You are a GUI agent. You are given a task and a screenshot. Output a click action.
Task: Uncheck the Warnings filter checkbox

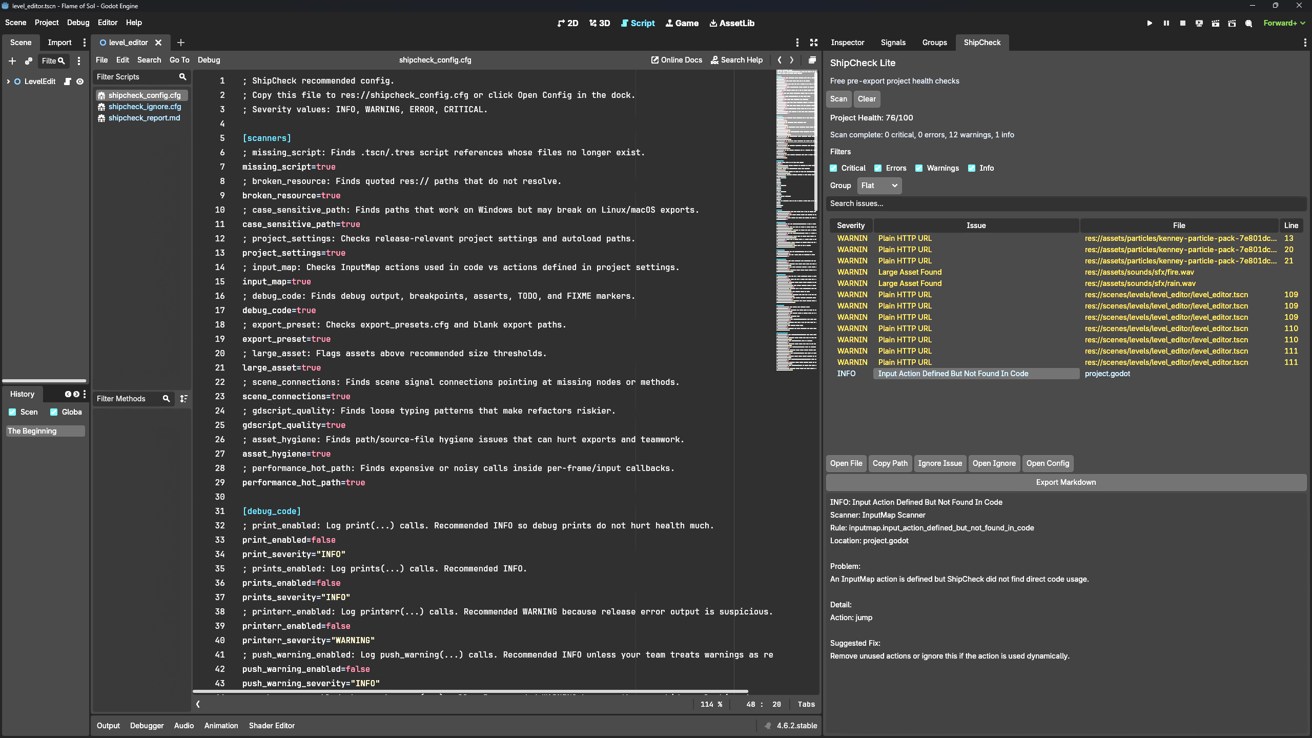coord(919,168)
